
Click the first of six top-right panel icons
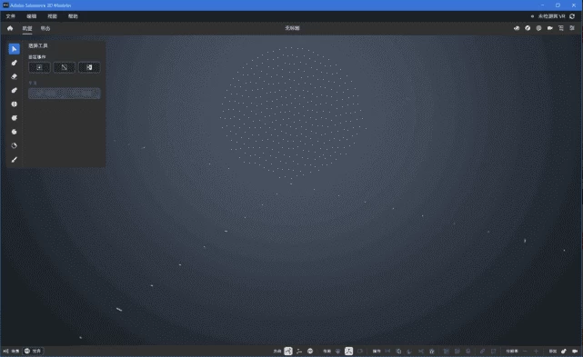pyautogui.click(x=517, y=28)
